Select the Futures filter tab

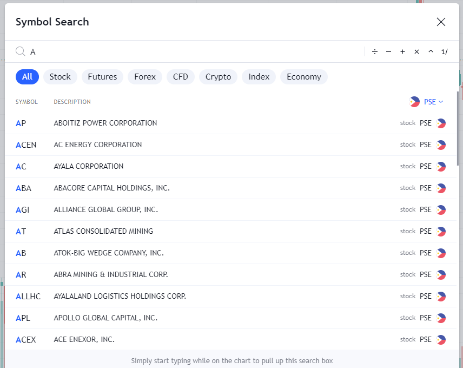[x=102, y=77]
